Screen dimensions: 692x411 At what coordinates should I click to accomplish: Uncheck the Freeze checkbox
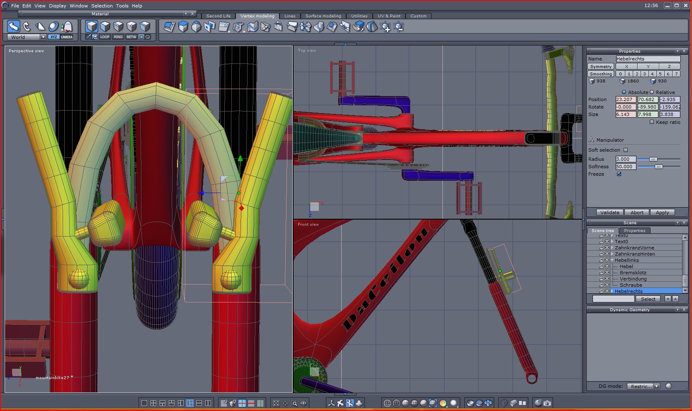click(619, 174)
